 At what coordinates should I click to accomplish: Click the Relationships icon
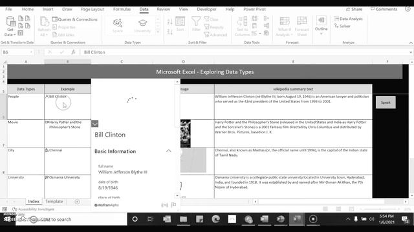pyautogui.click(x=267, y=26)
